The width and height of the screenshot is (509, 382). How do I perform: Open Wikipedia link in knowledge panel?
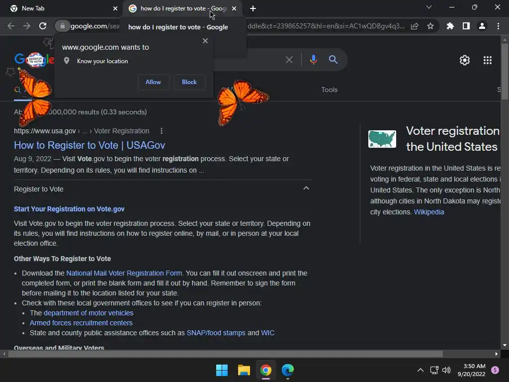pyautogui.click(x=429, y=212)
